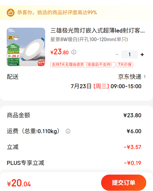Increase quantity with the plus button

click(x=142, y=55)
